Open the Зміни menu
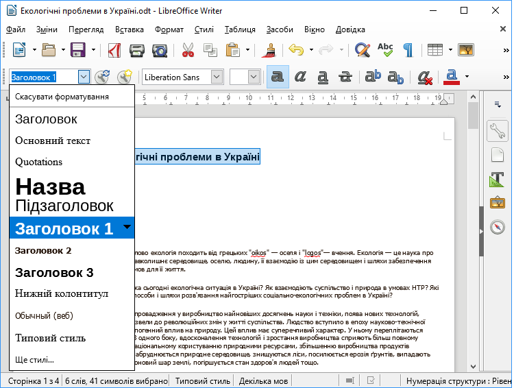514x388 pixels. [47, 29]
